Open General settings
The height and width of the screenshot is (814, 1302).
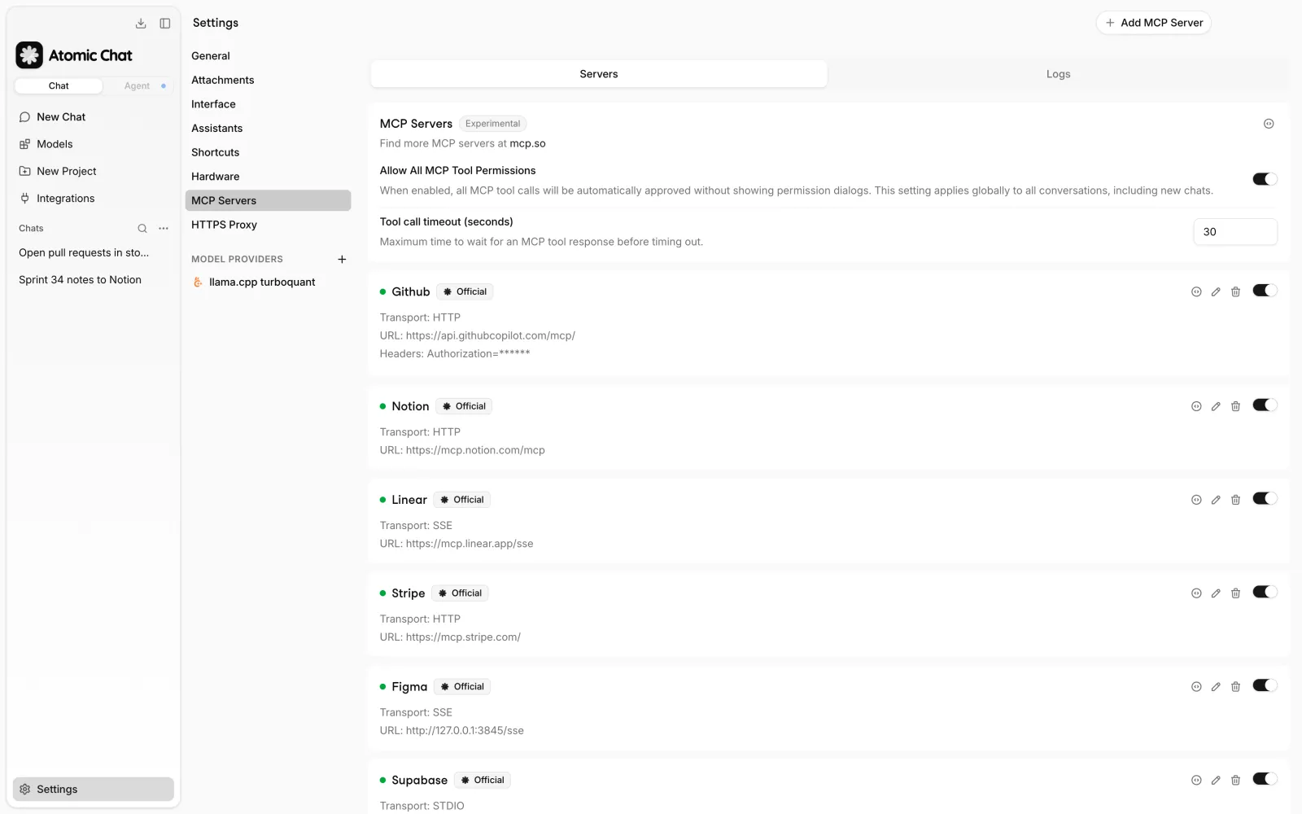click(x=268, y=56)
